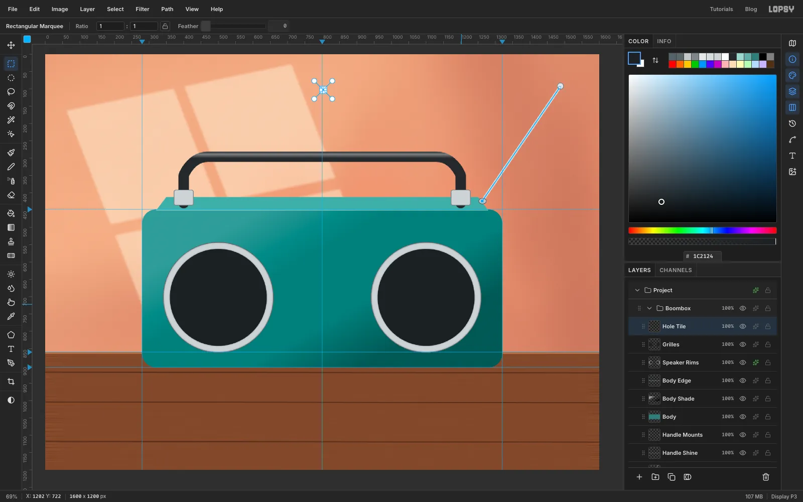Switch to the Channels tab
This screenshot has height=502, width=803.
tap(676, 270)
